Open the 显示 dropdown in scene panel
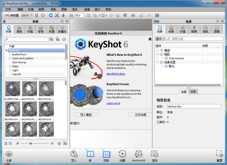 coord(160,39)
